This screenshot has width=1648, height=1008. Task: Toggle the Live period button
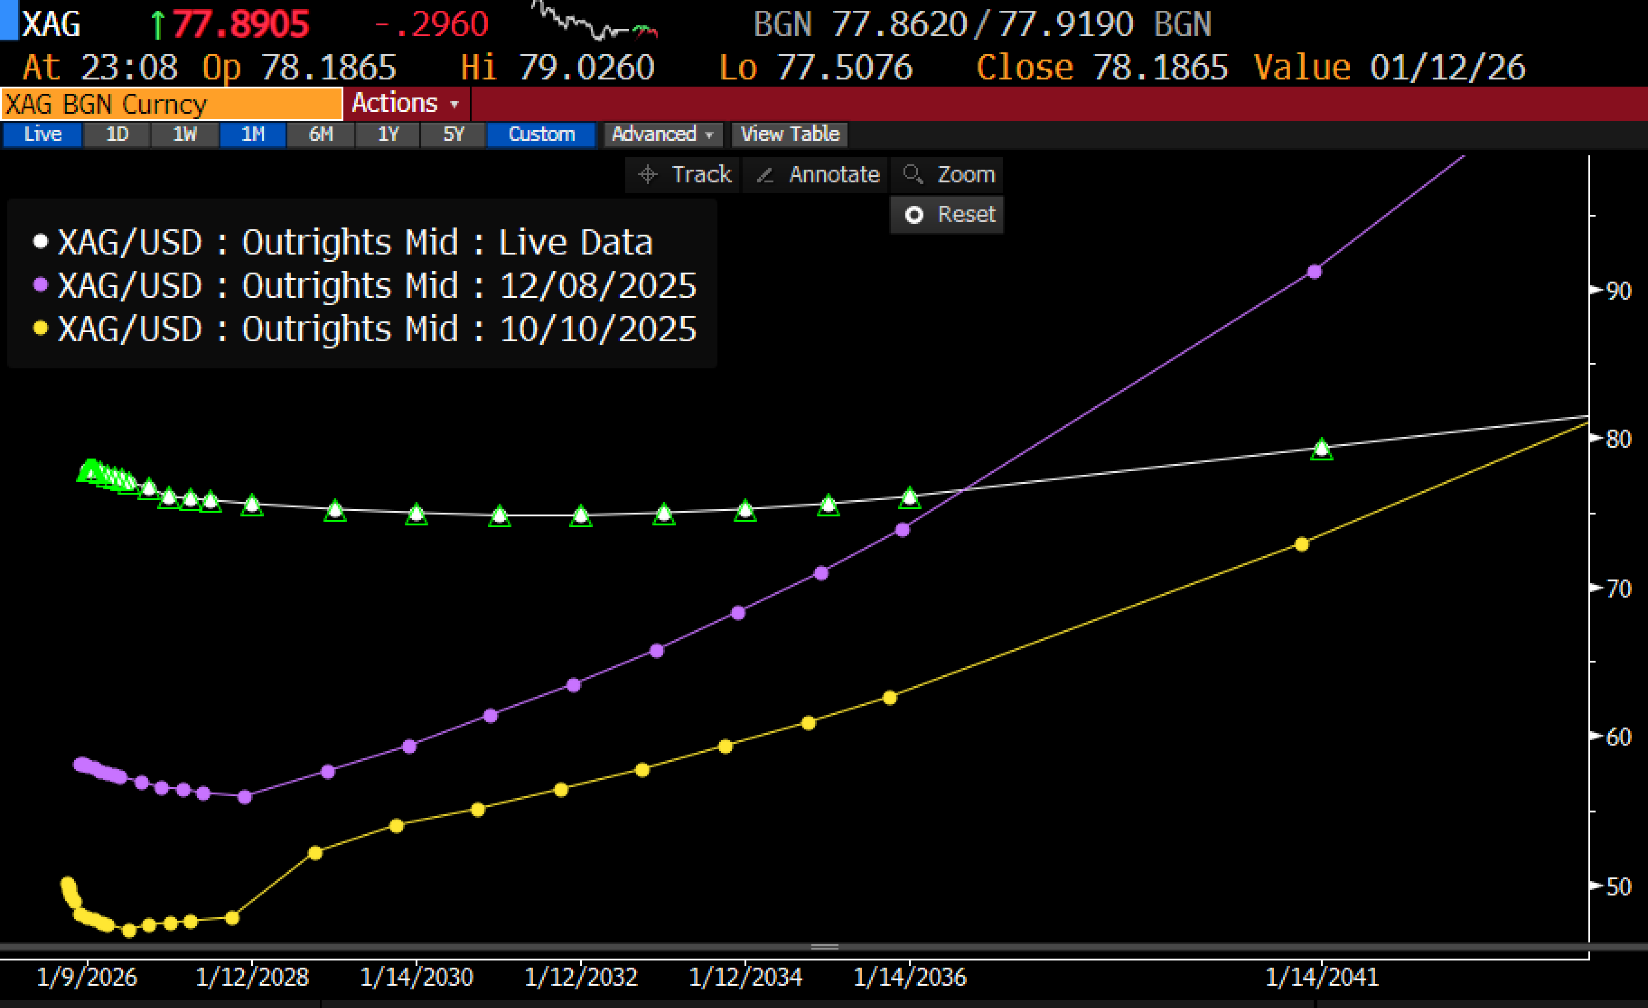coord(42,134)
